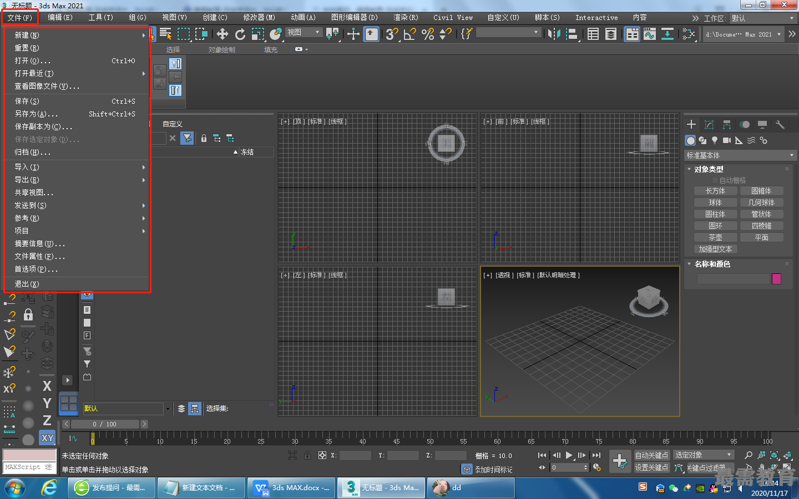Constrain to X axis button
This screenshot has width=799, height=499.
point(47,386)
